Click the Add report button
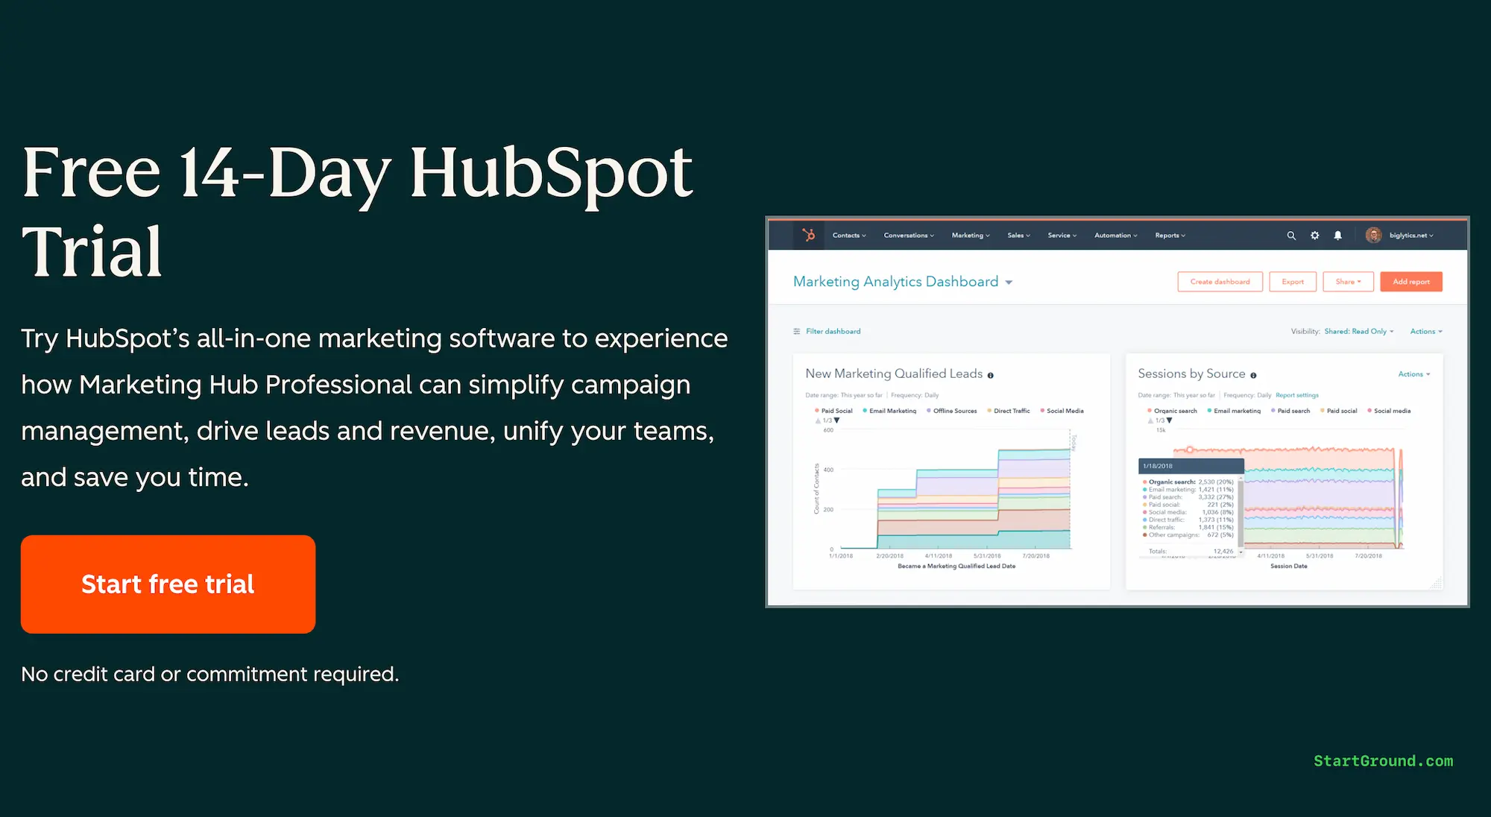Viewport: 1491px width, 817px height. pyautogui.click(x=1411, y=282)
